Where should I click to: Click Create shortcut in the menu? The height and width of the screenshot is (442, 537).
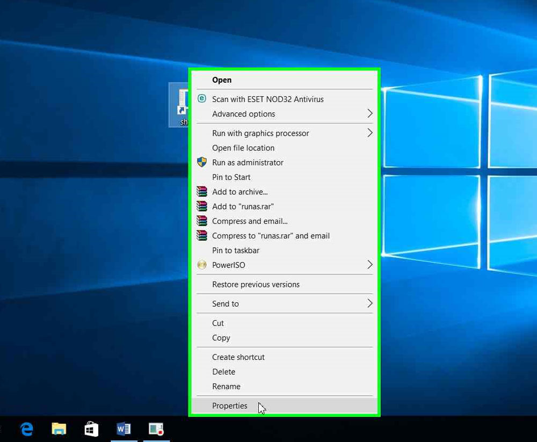tap(238, 357)
